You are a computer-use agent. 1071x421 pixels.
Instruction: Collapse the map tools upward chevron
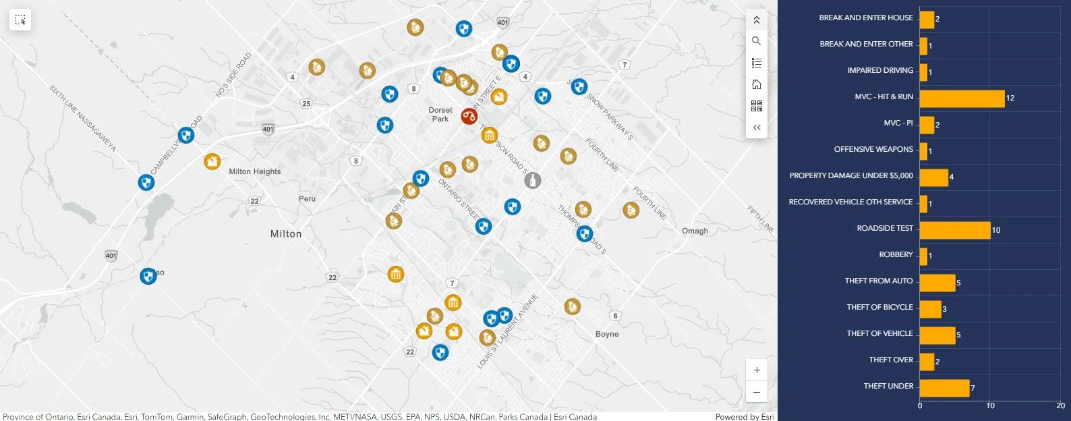756,20
